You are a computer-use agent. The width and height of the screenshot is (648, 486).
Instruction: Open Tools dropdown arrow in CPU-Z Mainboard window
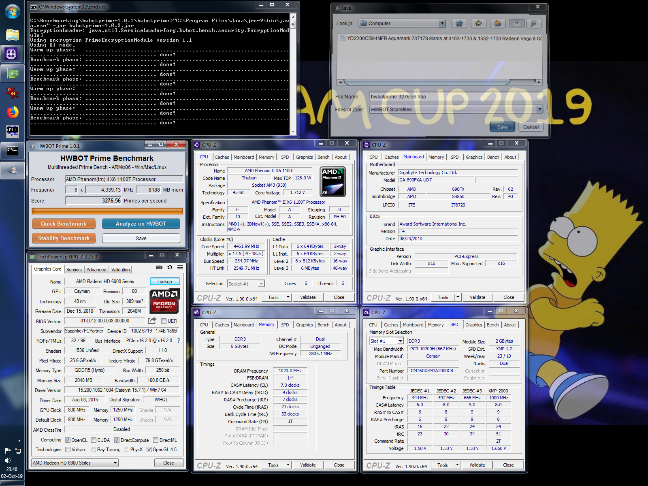(x=458, y=297)
